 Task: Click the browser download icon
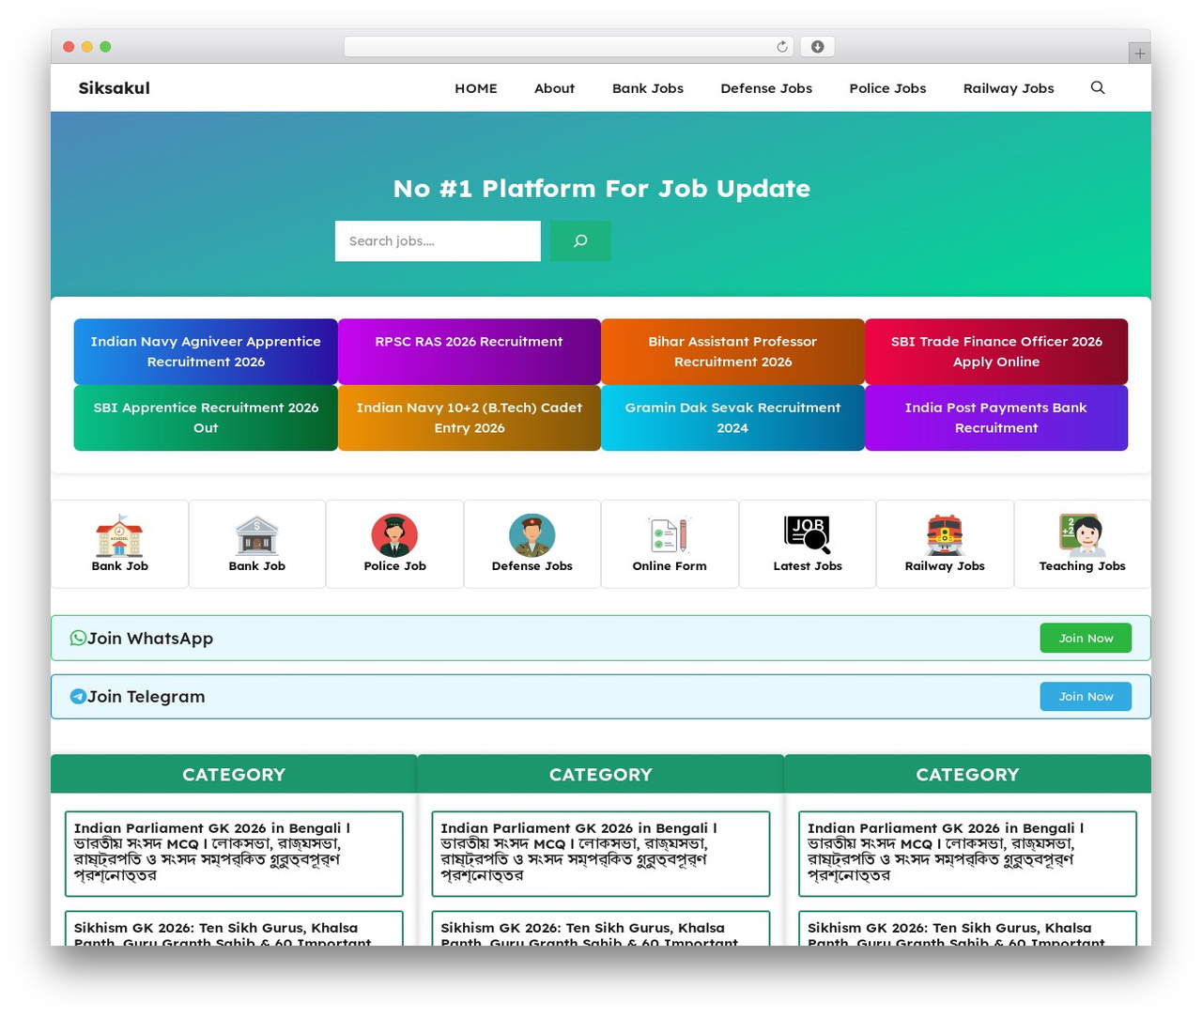[x=817, y=47]
